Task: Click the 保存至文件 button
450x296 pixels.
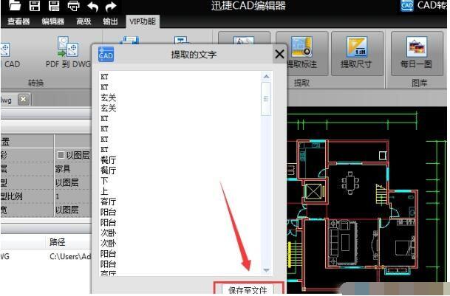Action: (x=248, y=289)
